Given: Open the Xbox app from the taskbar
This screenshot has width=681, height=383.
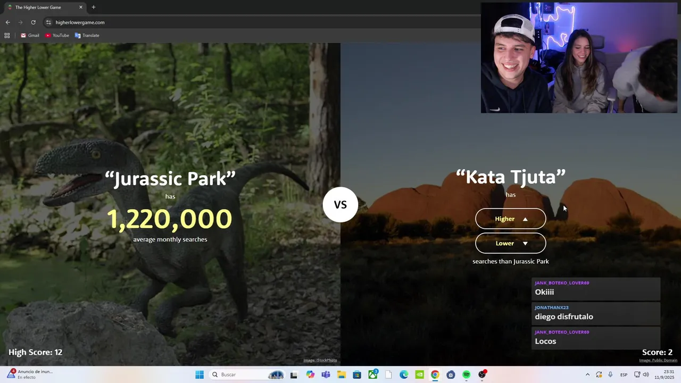Looking at the screenshot, I should 373,374.
